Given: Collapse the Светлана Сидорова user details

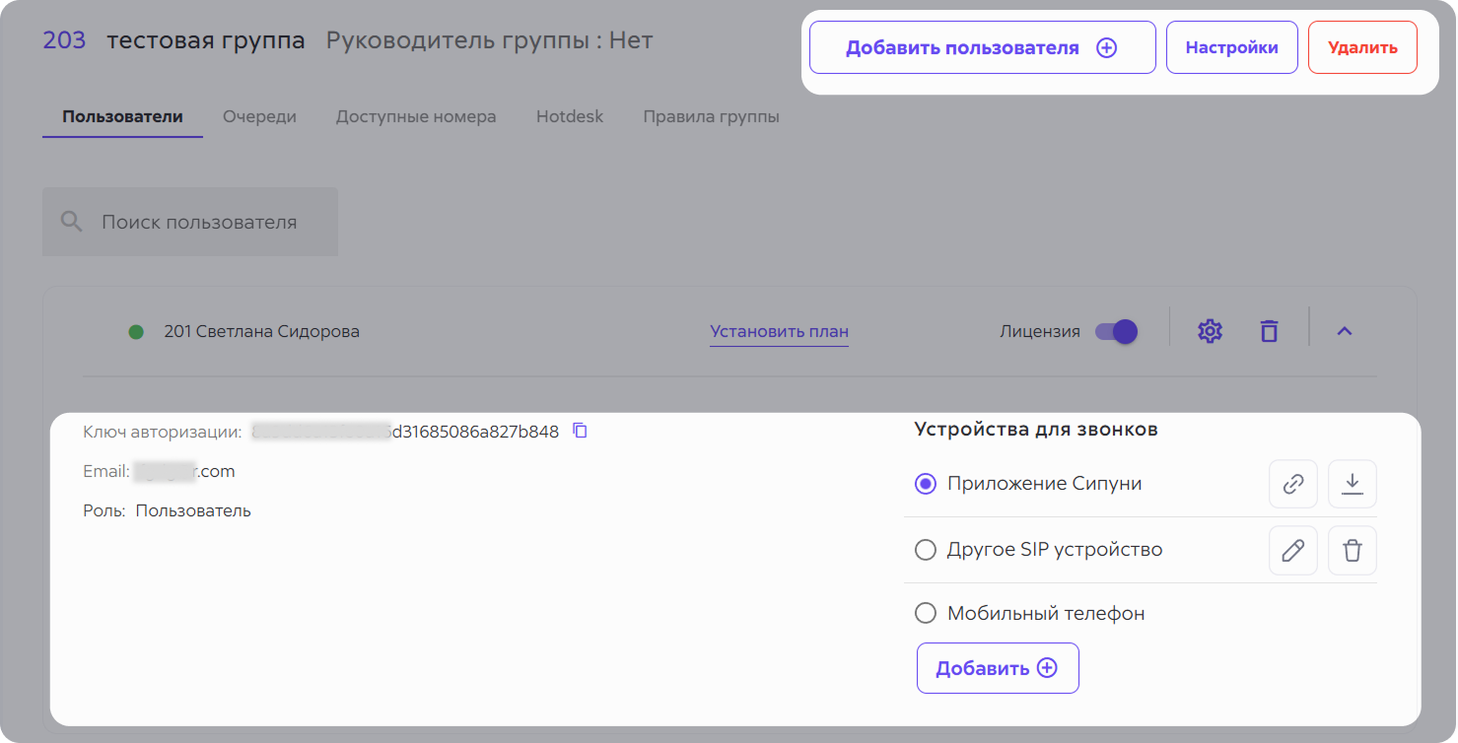Looking at the screenshot, I should [x=1344, y=331].
